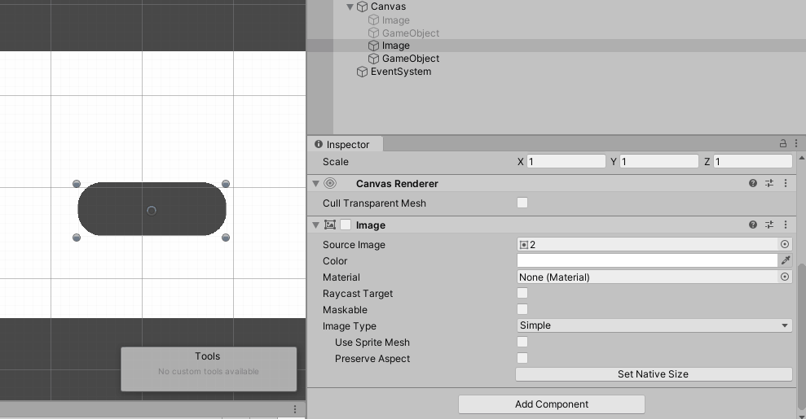The height and width of the screenshot is (419, 806).
Task: Open the Color swatch picker
Action: 647,260
